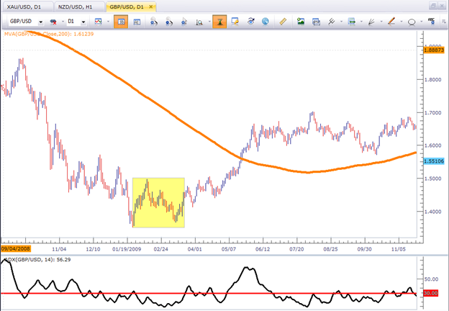This screenshot has width=449, height=311.
Task: Expand the chart type dropdown arrow
Action: point(108,22)
